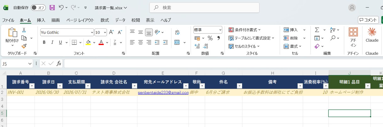Viewport: 383px width, 127px height.
Task: Open the borders dropdown arrow
Action: click(81, 42)
